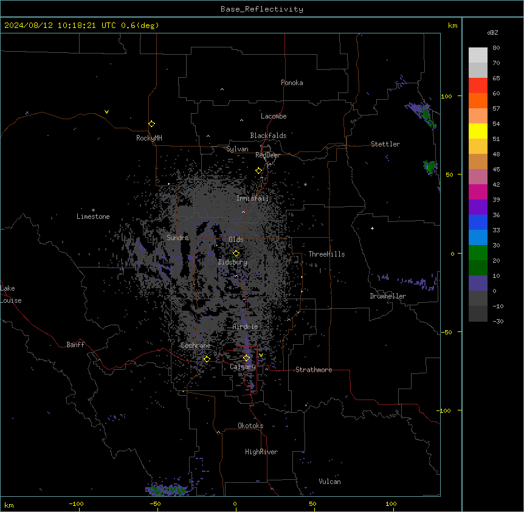The height and width of the screenshot is (512, 524).
Task: Click the green 20-30 dBZ legend swatch
Action: [478, 253]
